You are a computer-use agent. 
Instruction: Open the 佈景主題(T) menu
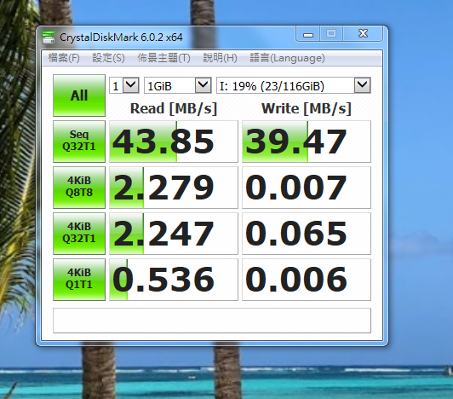[x=163, y=58]
